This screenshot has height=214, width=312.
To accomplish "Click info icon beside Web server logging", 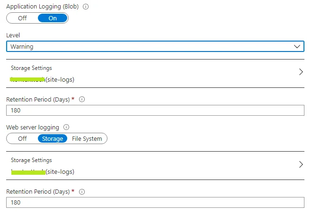I will pos(66,128).
